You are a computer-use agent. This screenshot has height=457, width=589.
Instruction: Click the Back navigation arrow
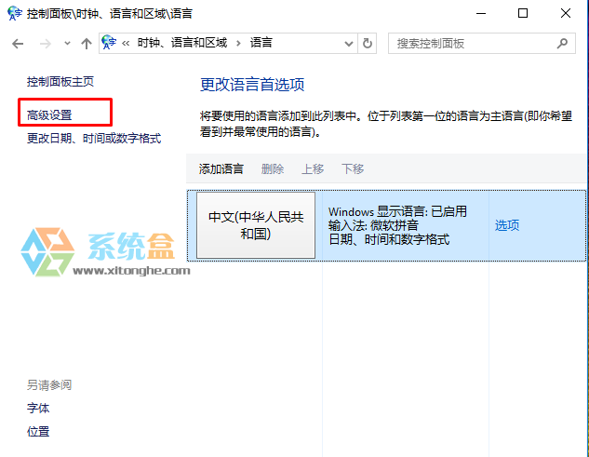click(x=18, y=44)
